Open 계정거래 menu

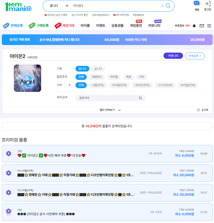tap(65, 26)
